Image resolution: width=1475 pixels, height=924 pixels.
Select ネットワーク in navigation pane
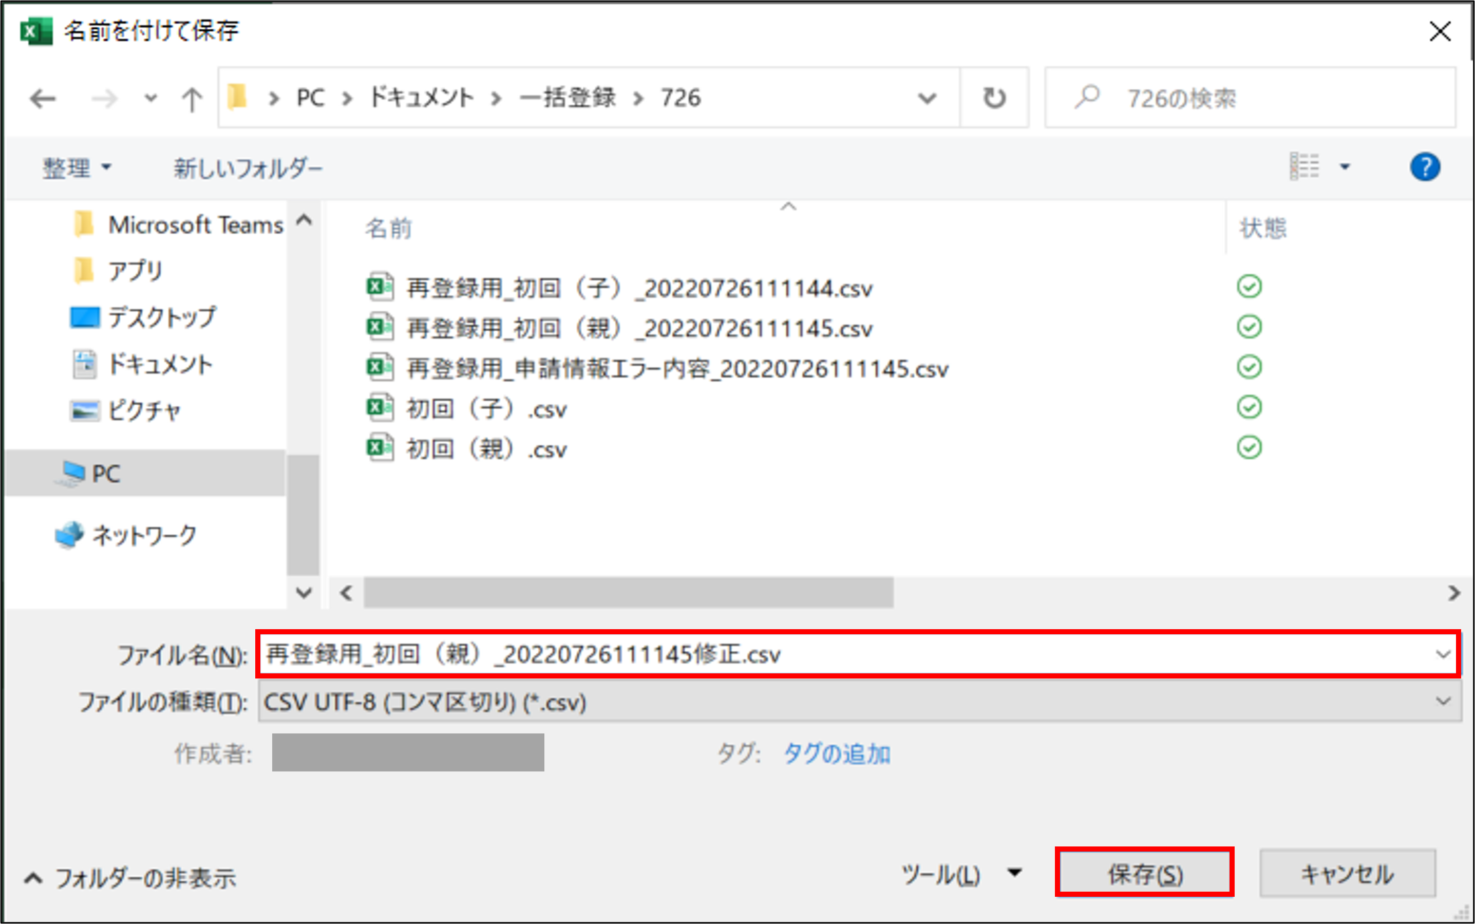coord(144,535)
